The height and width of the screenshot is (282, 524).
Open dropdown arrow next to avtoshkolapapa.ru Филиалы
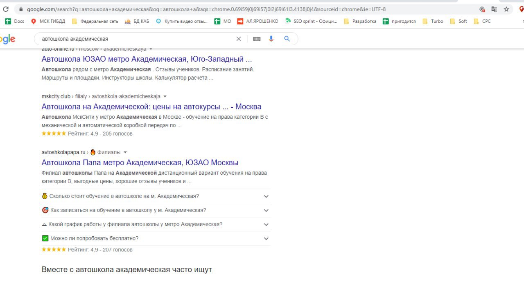pyautogui.click(x=125, y=152)
